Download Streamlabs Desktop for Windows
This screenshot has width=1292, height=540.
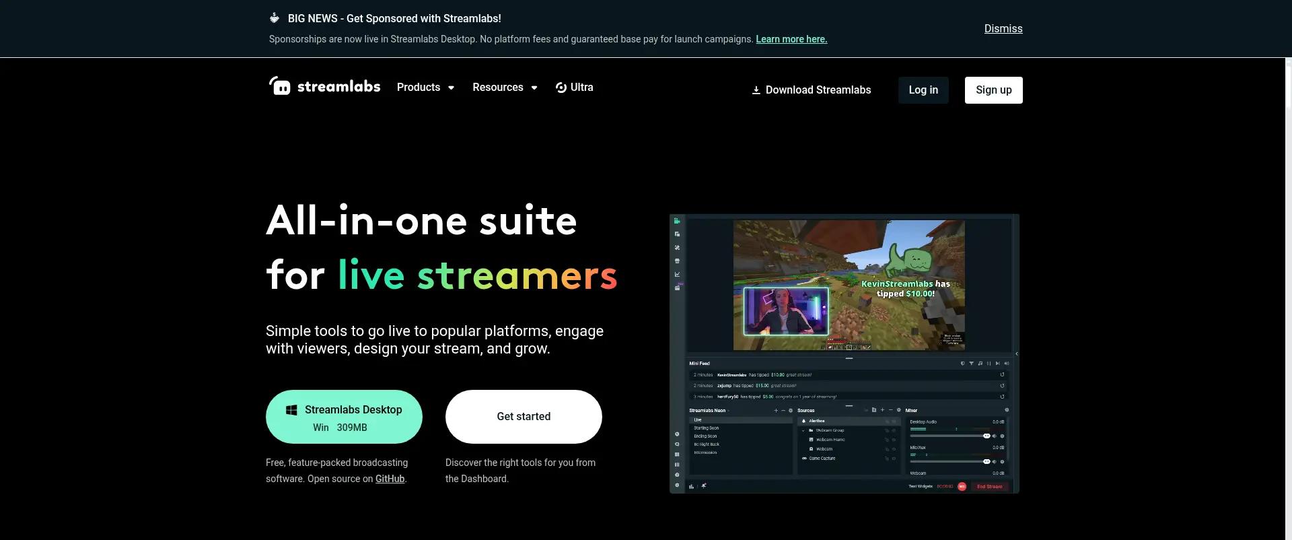pyautogui.click(x=344, y=417)
